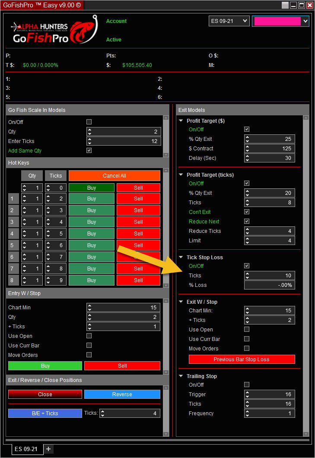Click the ticks field in hot key row 6
Screen dimensions: 315x458
(x=55, y=257)
